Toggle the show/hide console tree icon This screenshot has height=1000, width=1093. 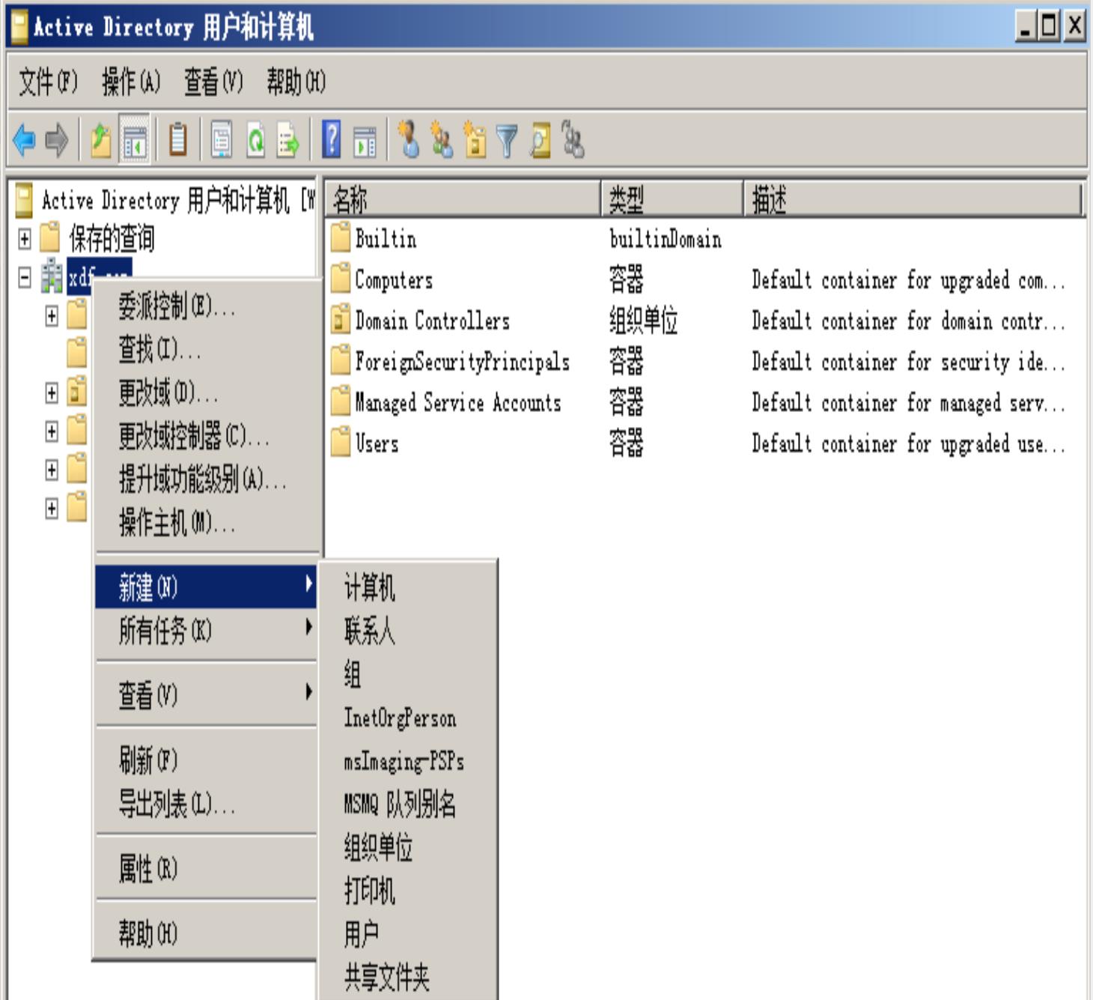click(135, 140)
